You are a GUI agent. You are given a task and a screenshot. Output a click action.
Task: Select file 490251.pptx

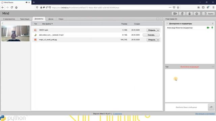click(44, 30)
